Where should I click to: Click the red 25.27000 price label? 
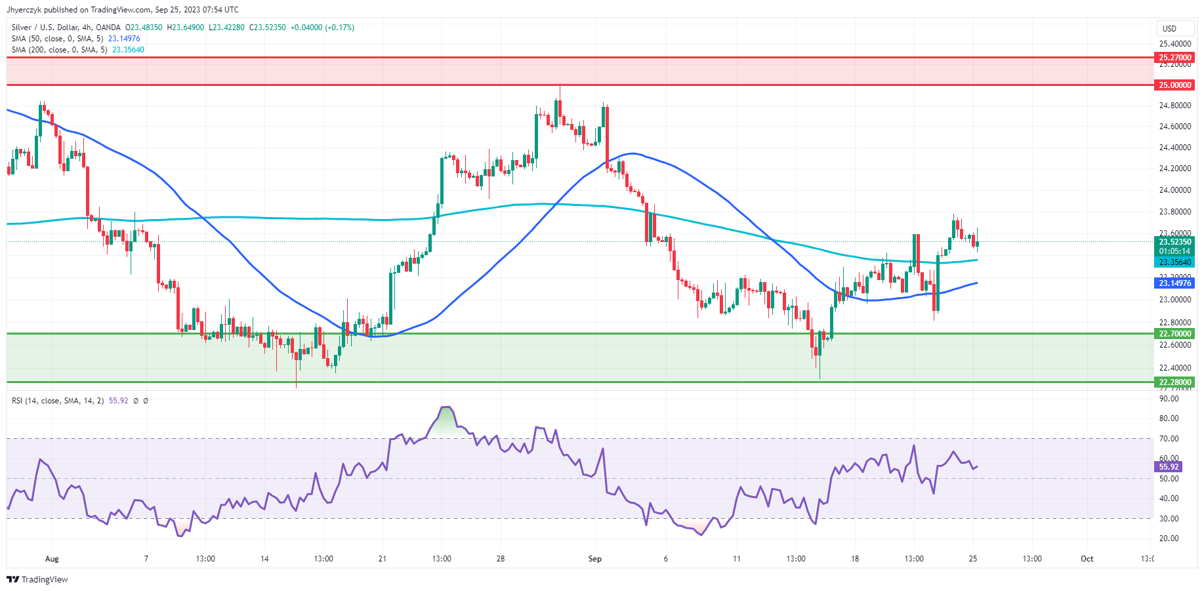pyautogui.click(x=1174, y=58)
